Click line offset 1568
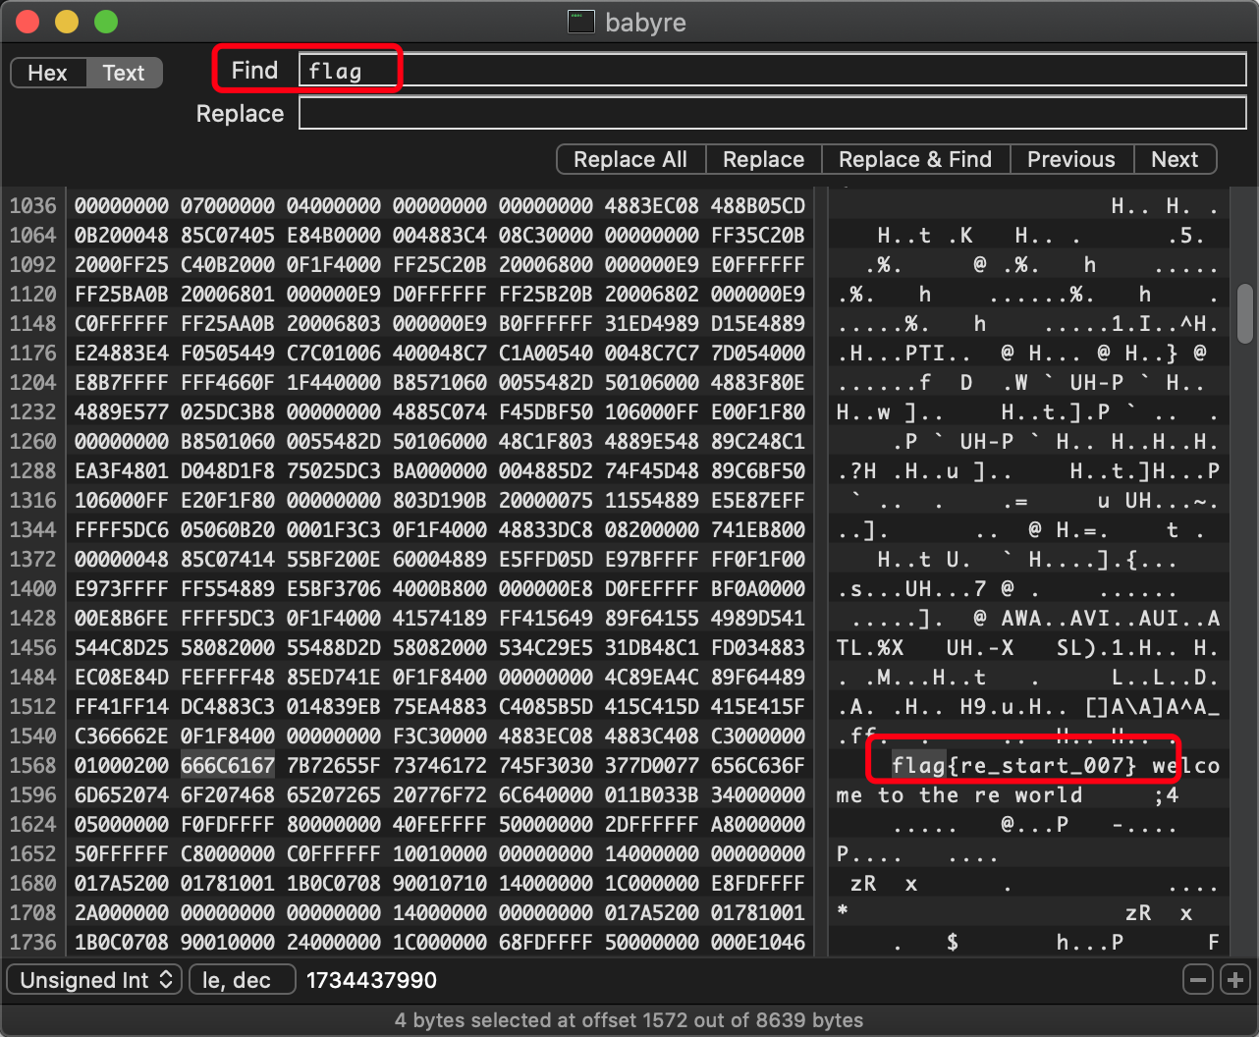This screenshot has height=1037, width=1259. pyautogui.click(x=33, y=765)
